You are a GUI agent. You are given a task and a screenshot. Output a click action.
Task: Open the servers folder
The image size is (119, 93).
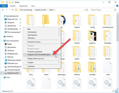[x=108, y=53]
